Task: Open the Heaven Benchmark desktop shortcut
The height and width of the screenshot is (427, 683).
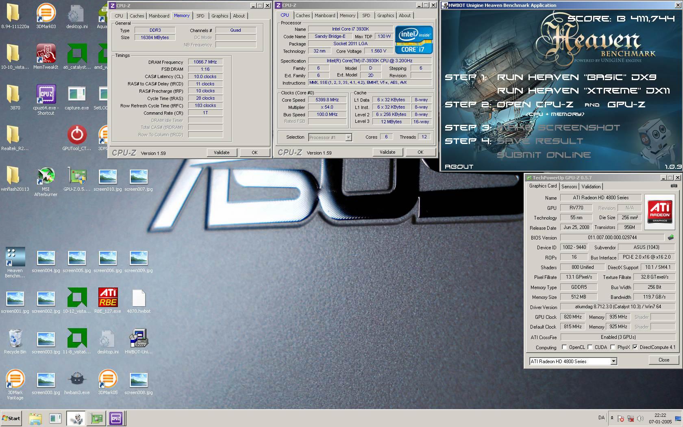Action: [15, 262]
